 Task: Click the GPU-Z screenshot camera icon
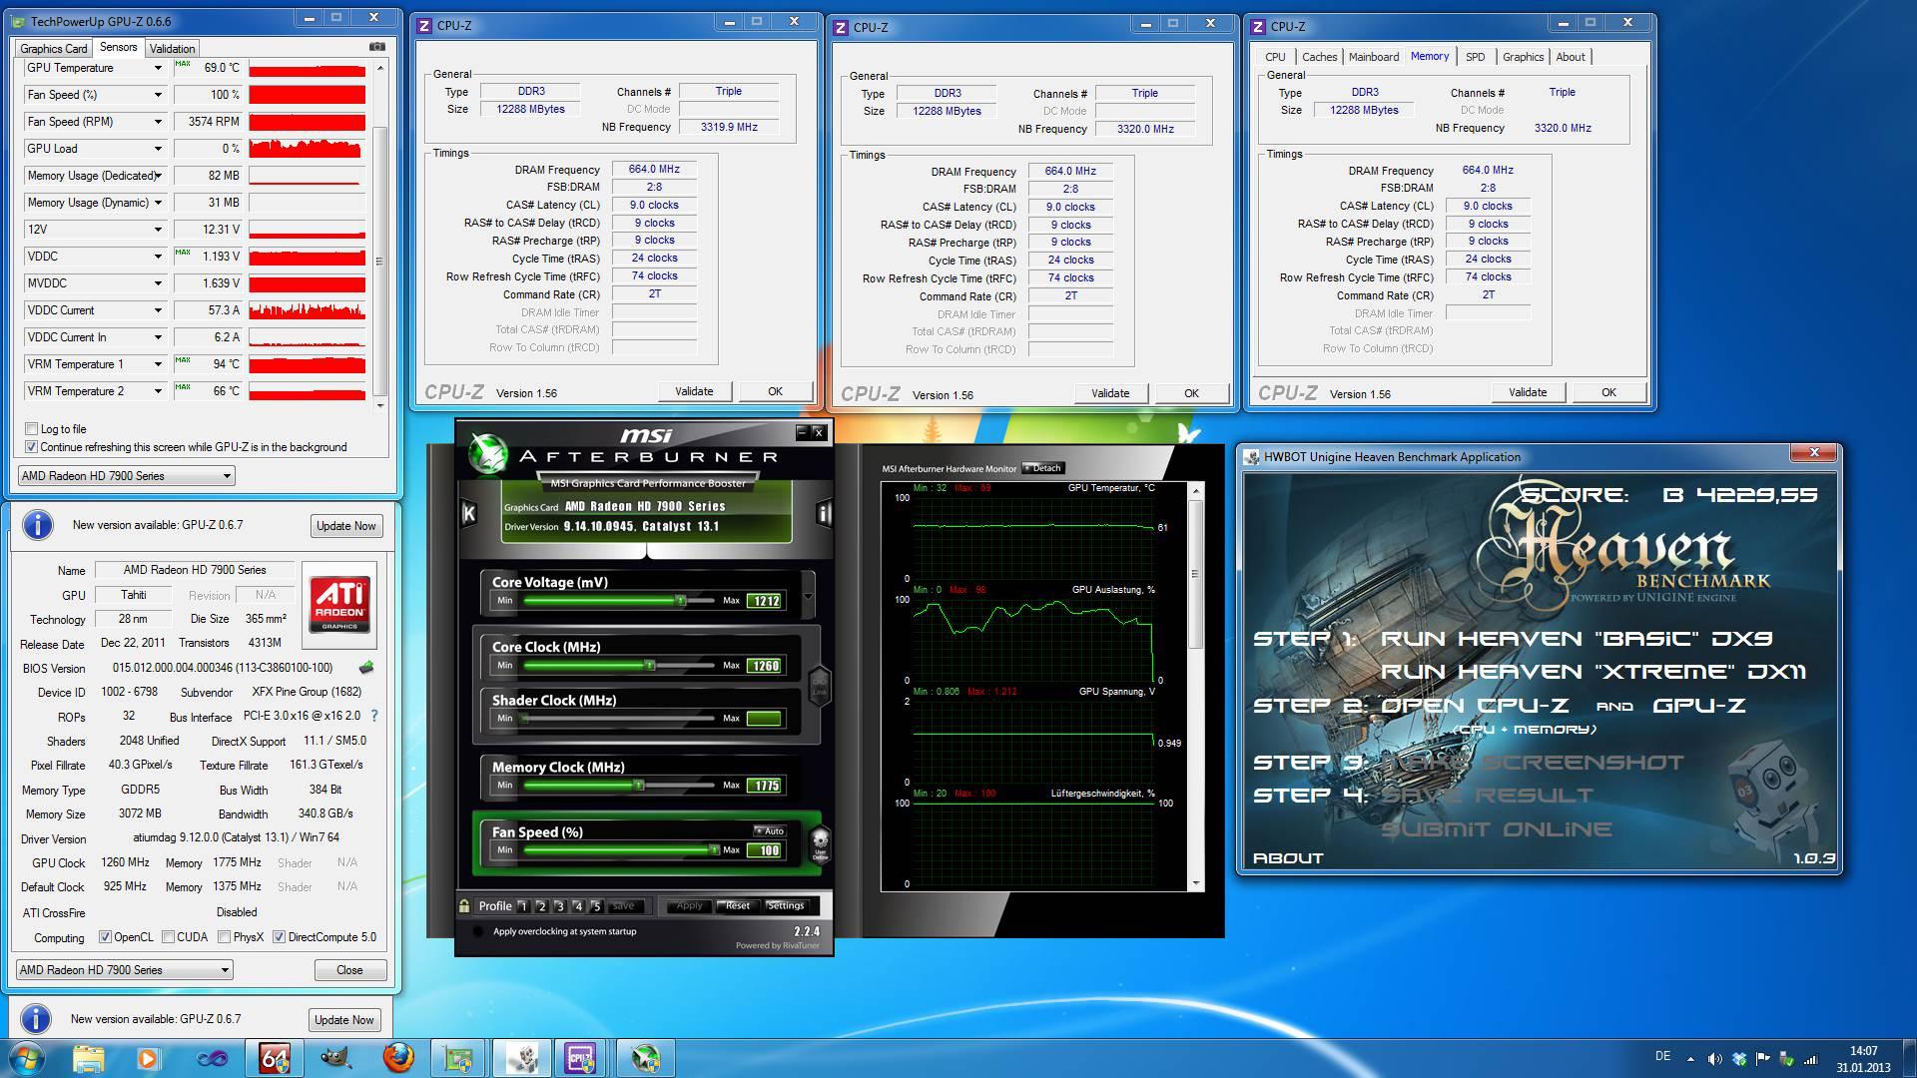coord(376,47)
